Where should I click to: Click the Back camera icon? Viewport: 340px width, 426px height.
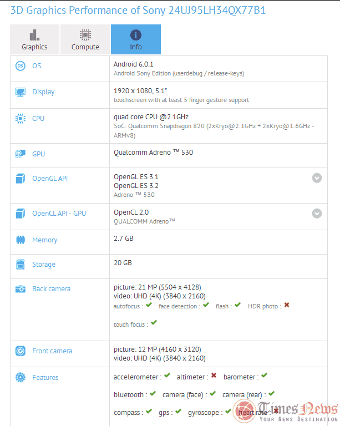point(21,289)
